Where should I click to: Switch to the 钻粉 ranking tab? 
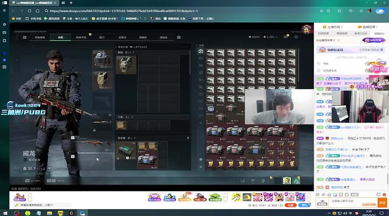point(379,33)
